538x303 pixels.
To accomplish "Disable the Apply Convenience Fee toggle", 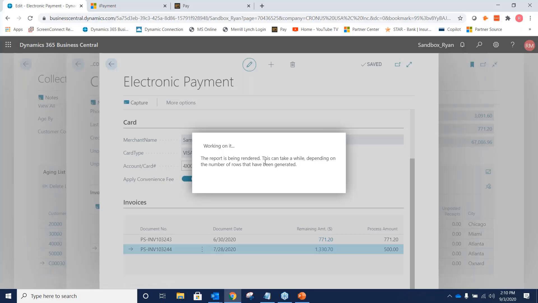I will tap(187, 179).
